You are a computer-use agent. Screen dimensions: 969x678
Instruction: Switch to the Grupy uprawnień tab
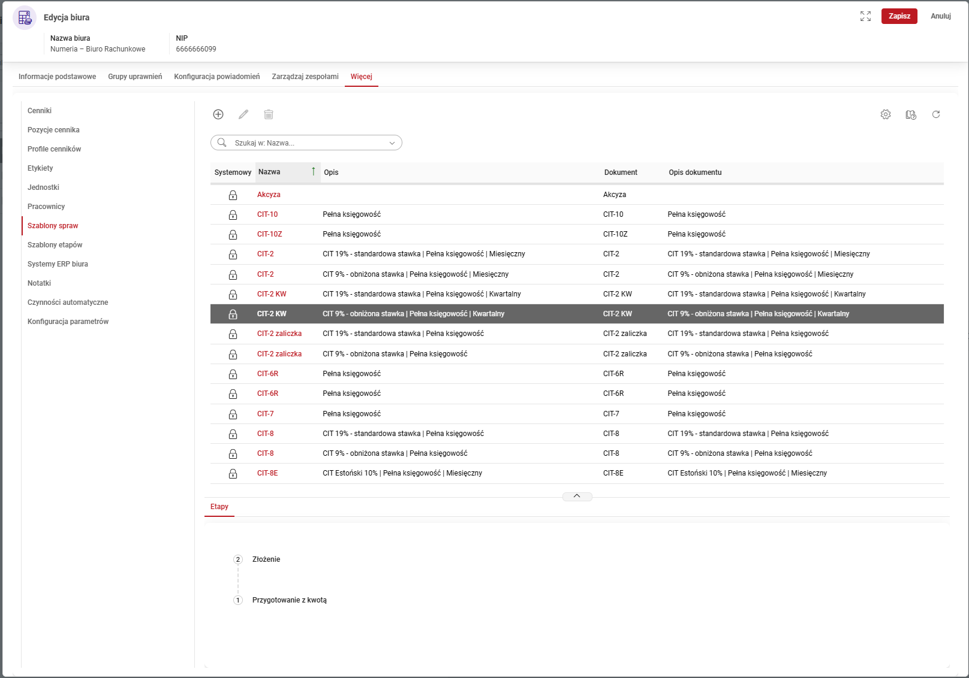(135, 77)
